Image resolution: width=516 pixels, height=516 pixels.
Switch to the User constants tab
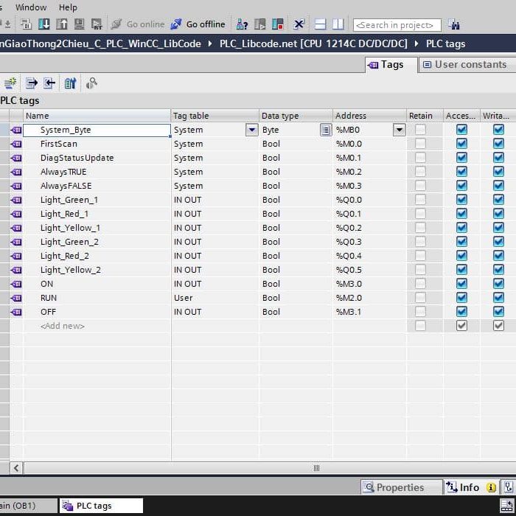[467, 65]
